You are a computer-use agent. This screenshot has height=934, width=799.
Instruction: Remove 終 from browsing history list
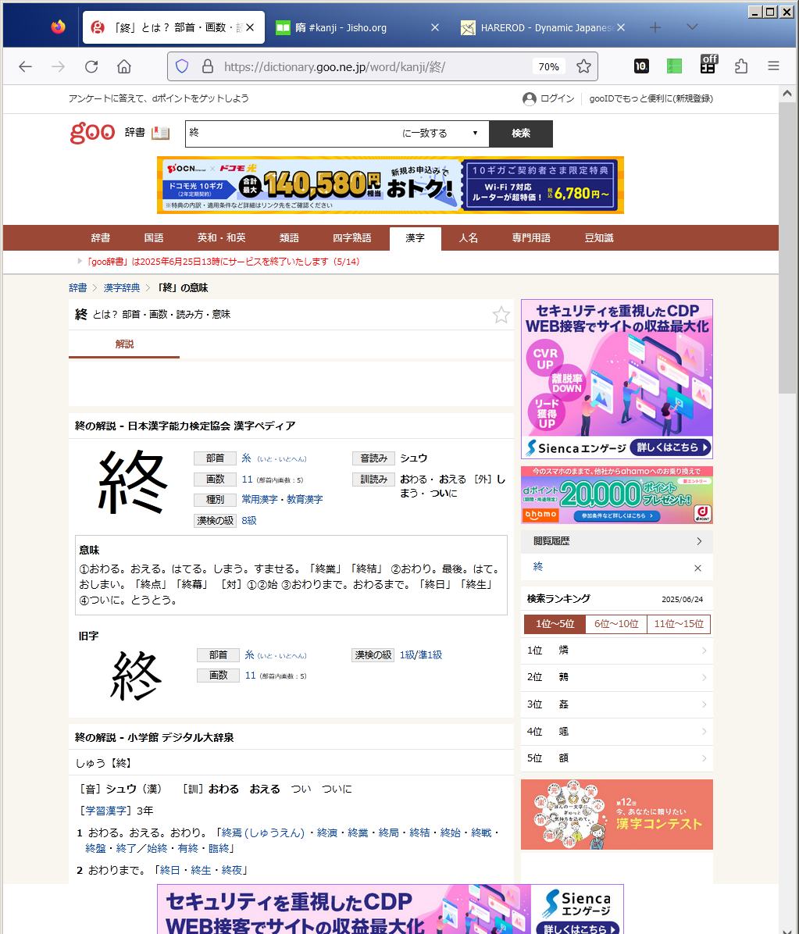(x=697, y=568)
